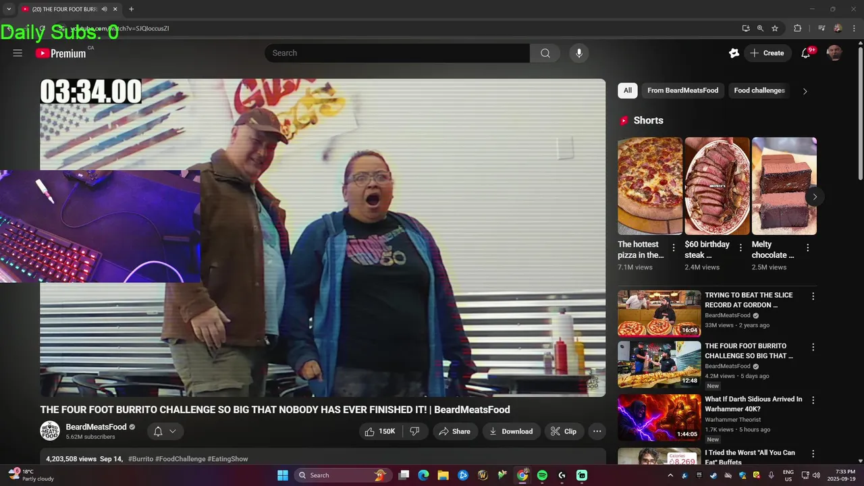Open Four Foot Burrito suggested video title
The image size is (864, 486).
749,351
